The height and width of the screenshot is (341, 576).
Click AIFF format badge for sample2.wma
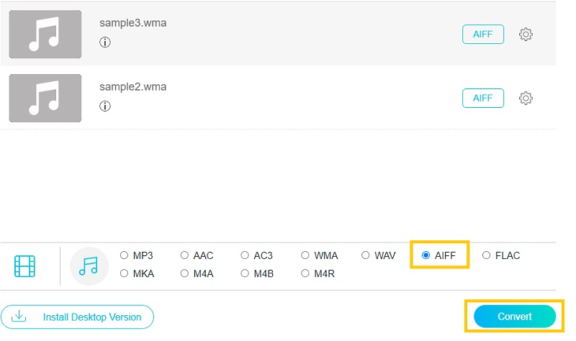click(482, 98)
